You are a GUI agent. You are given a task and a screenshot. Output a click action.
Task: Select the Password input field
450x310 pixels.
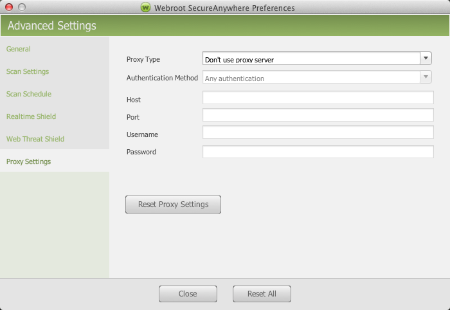tap(318, 152)
